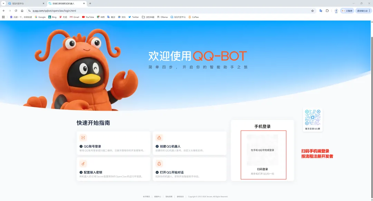Image resolution: width=373 pixels, height=201 pixels.
Task: Open the Youdao (有道) bookmark
Action: click(x=63, y=17)
